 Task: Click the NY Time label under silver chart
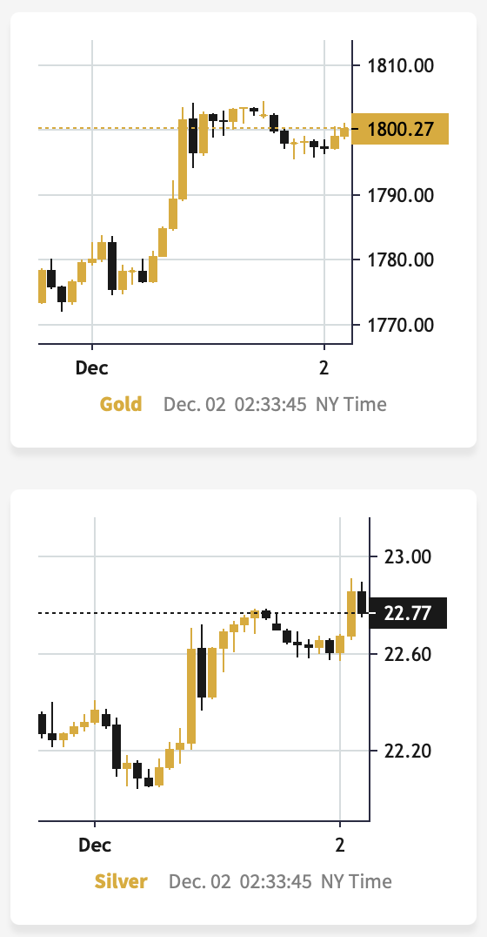[x=357, y=881]
